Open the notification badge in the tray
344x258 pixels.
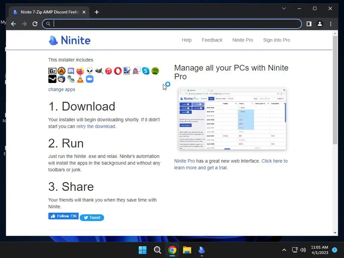tap(334, 250)
